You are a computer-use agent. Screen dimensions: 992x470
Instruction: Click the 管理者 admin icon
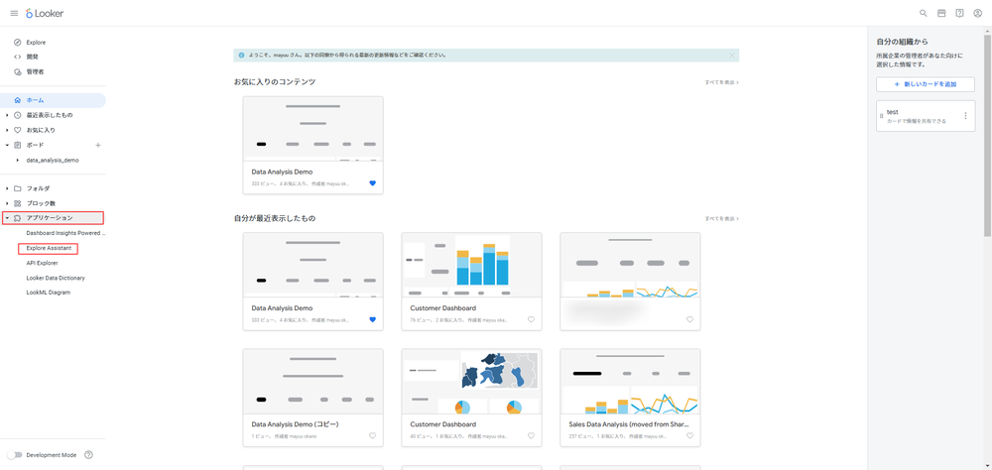(18, 72)
